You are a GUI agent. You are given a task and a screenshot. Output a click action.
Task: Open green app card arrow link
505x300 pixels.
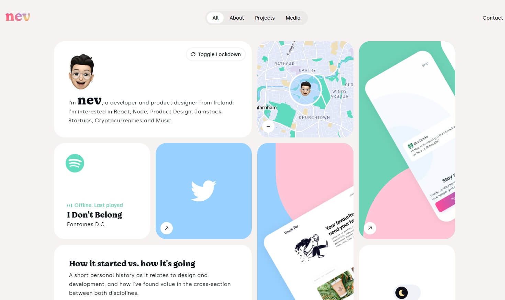(x=370, y=228)
